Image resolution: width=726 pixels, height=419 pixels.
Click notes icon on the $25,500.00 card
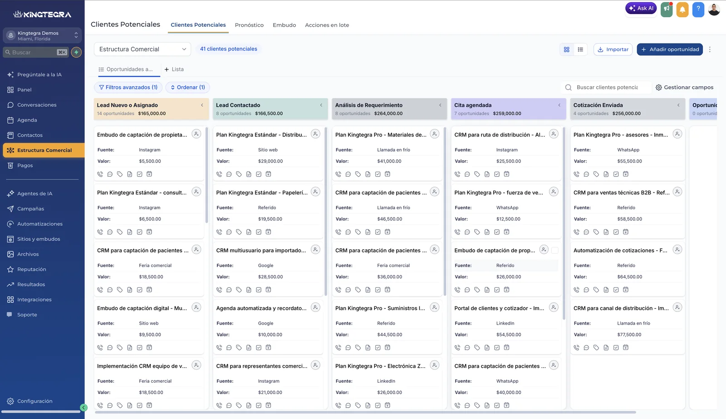pyautogui.click(x=487, y=174)
